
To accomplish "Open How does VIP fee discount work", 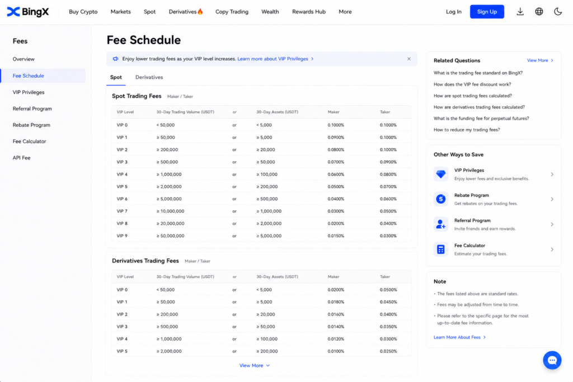I will point(472,84).
